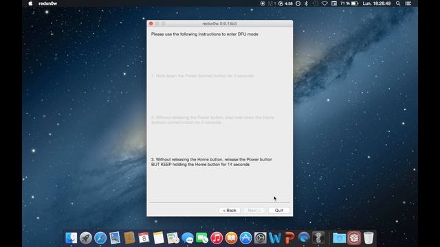Click the < Back button
The image size is (440, 247).
tap(230, 211)
